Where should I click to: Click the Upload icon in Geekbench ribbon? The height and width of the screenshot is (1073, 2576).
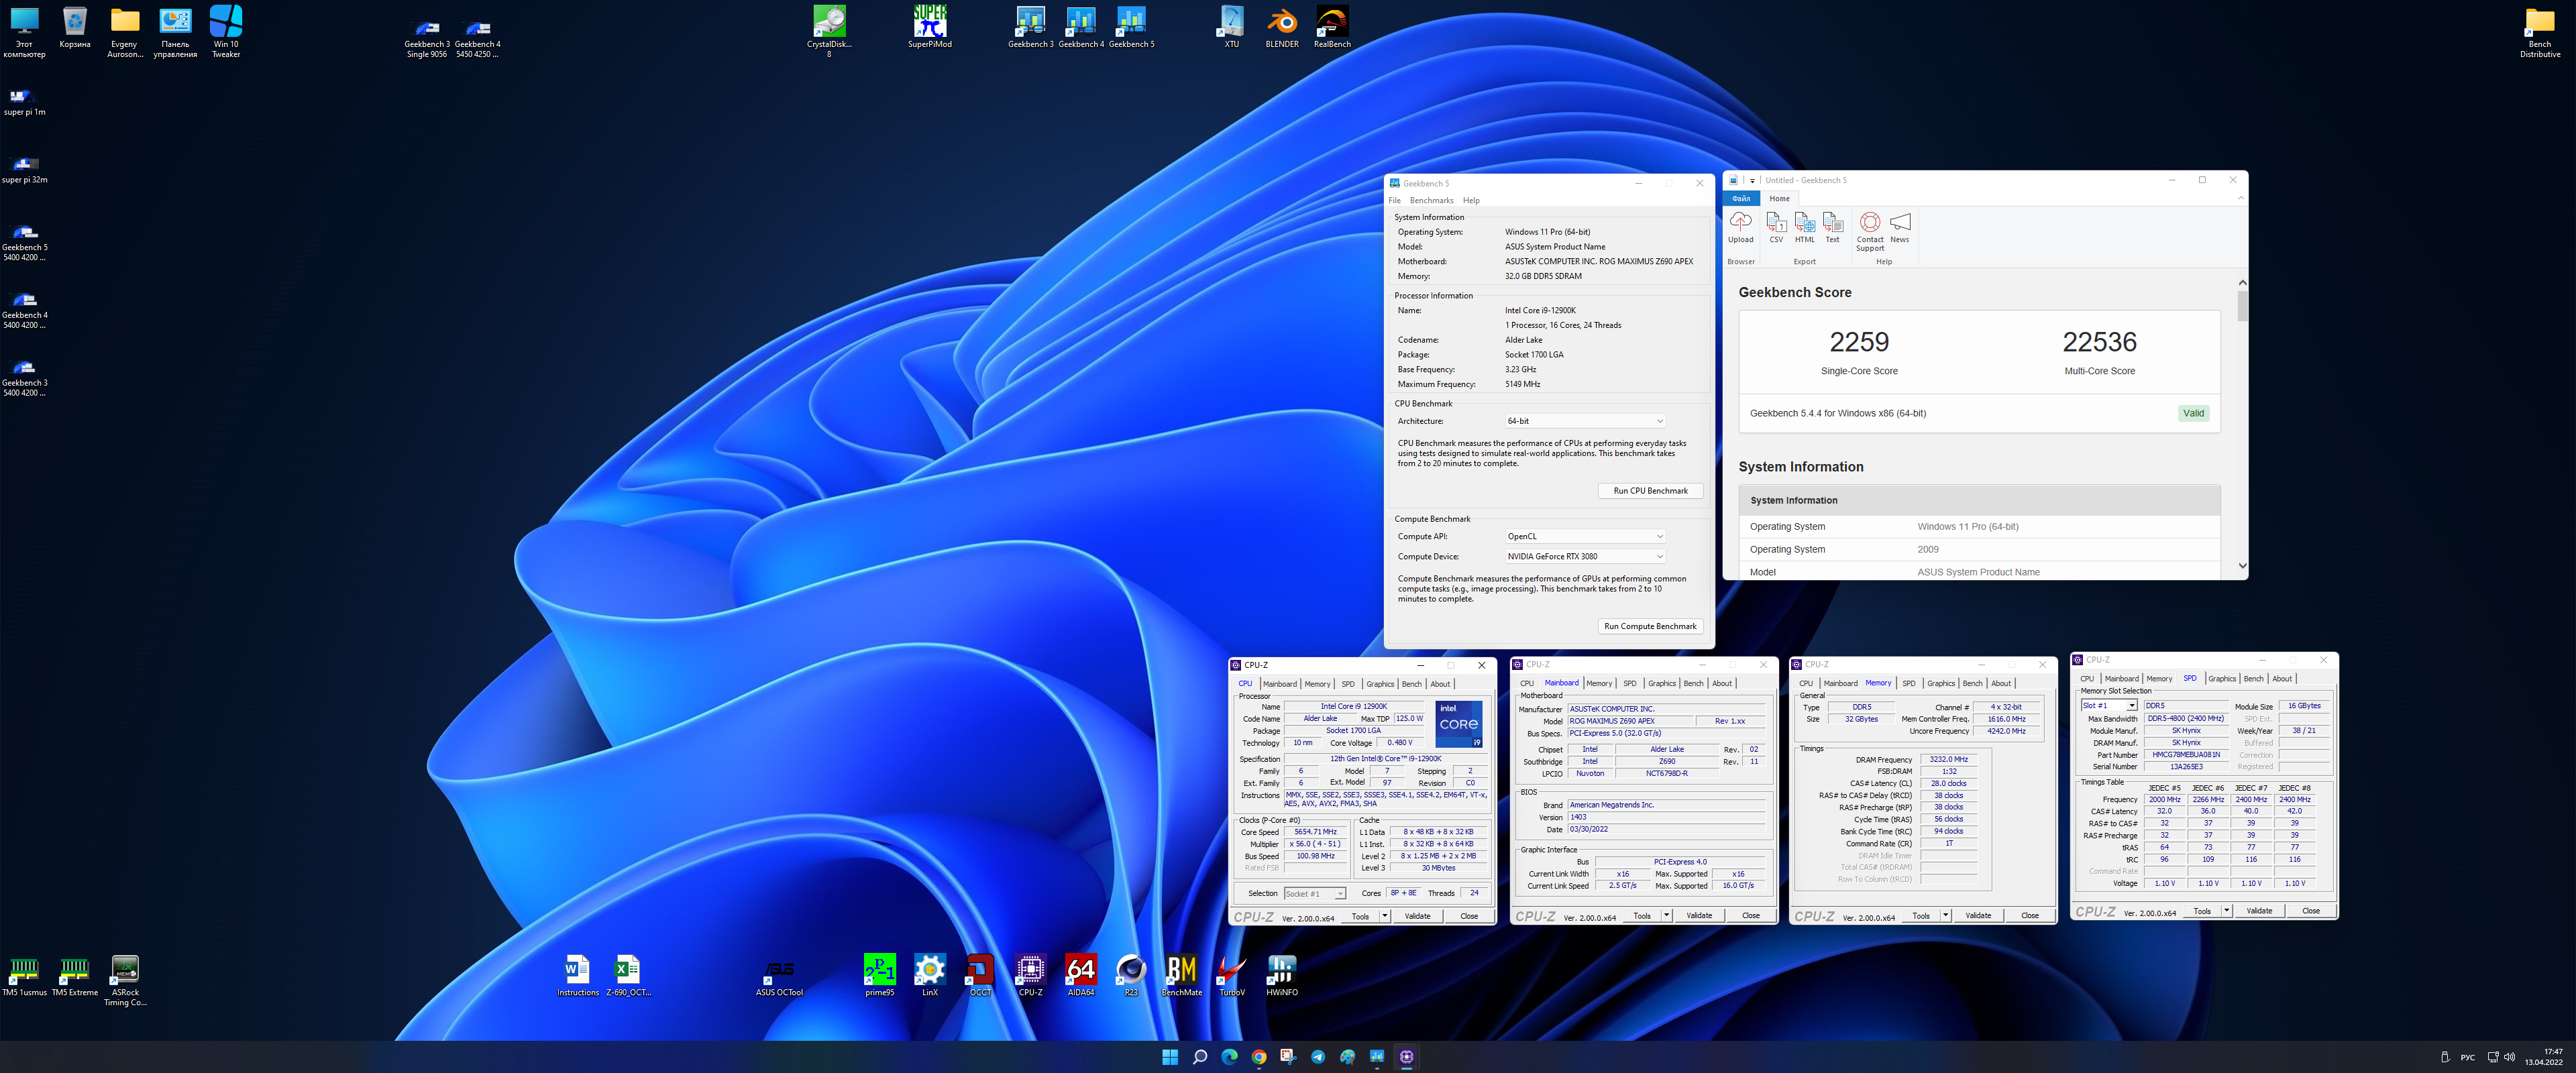[1740, 228]
